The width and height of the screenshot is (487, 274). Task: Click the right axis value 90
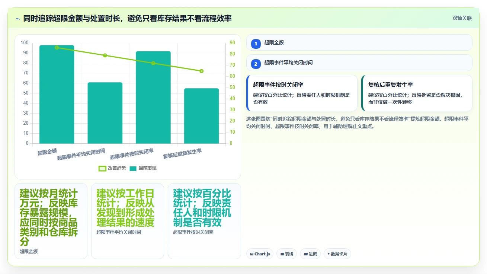click(232, 43)
